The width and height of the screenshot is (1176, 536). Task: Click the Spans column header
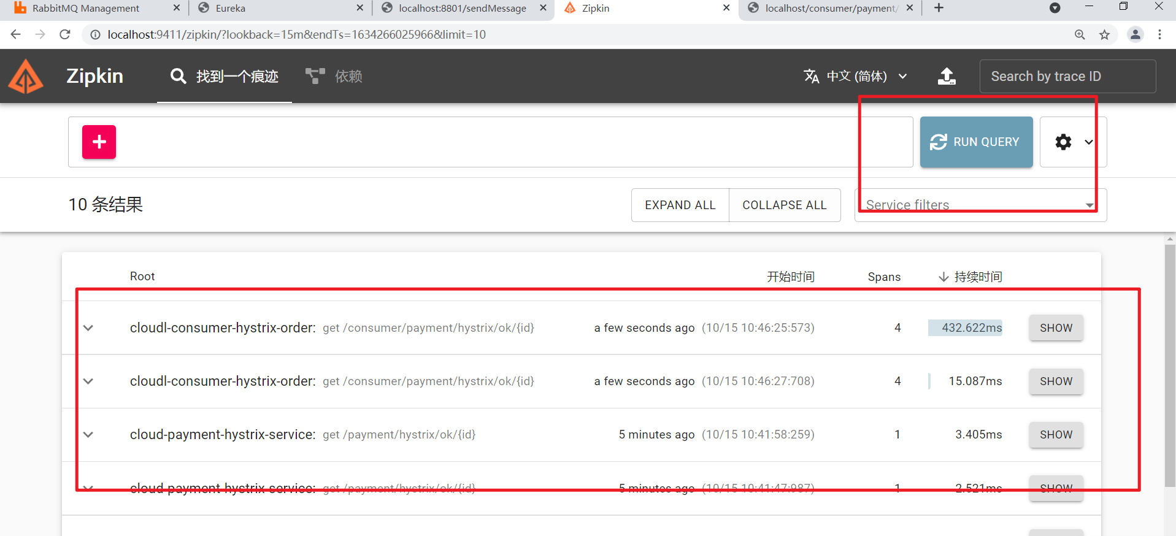coord(884,277)
